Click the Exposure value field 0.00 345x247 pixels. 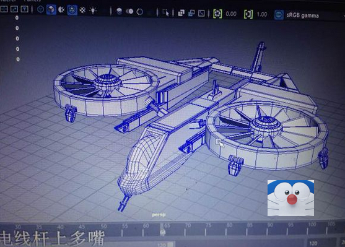tap(231, 14)
